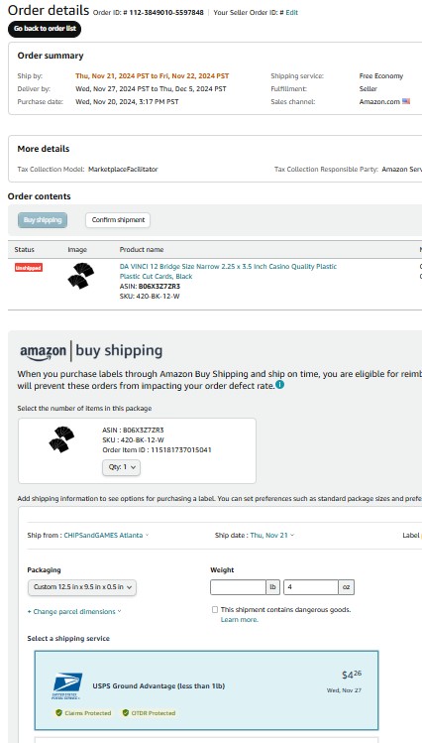Check the dangerous goods checkbox
This screenshot has width=422, height=743.
coord(215,610)
